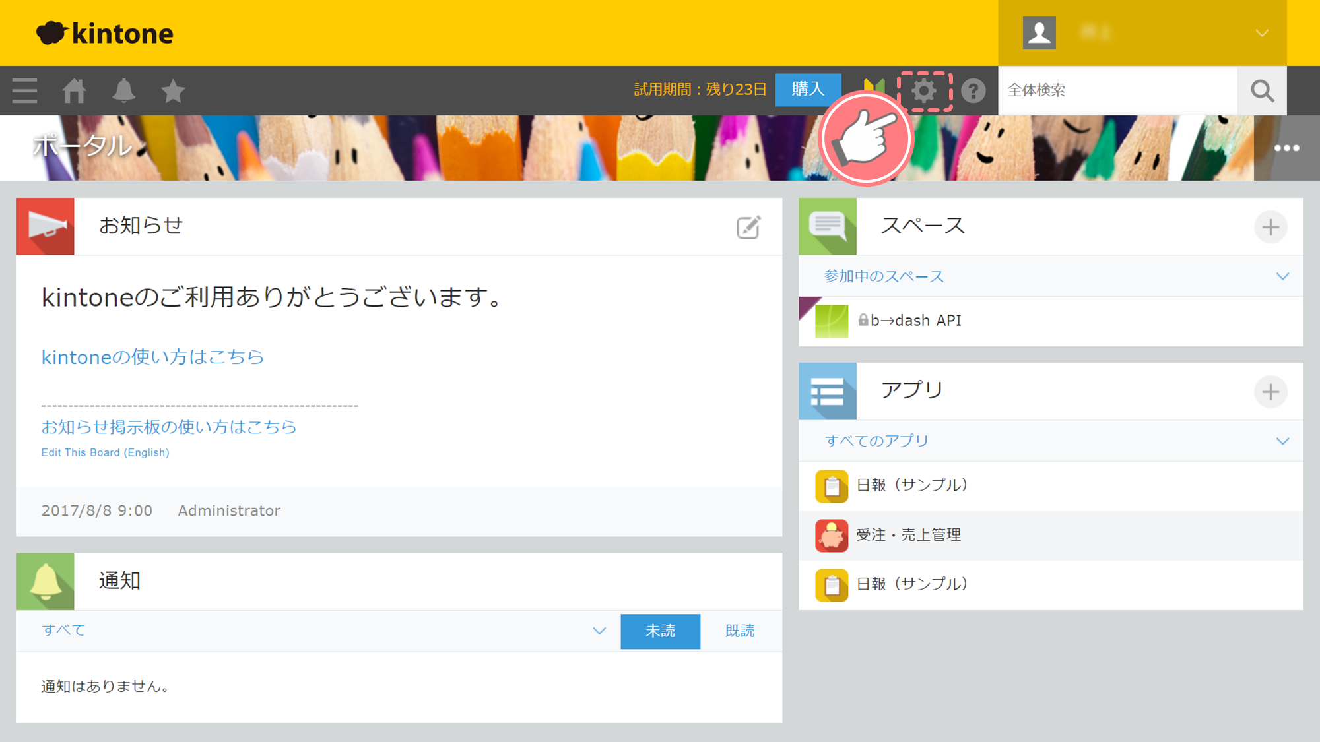Open kintoneの使い方はこちら link
Viewport: 1320px width, 742px height.
pyautogui.click(x=152, y=357)
